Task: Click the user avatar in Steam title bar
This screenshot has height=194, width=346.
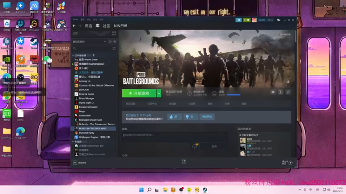Action: pyautogui.click(x=254, y=20)
